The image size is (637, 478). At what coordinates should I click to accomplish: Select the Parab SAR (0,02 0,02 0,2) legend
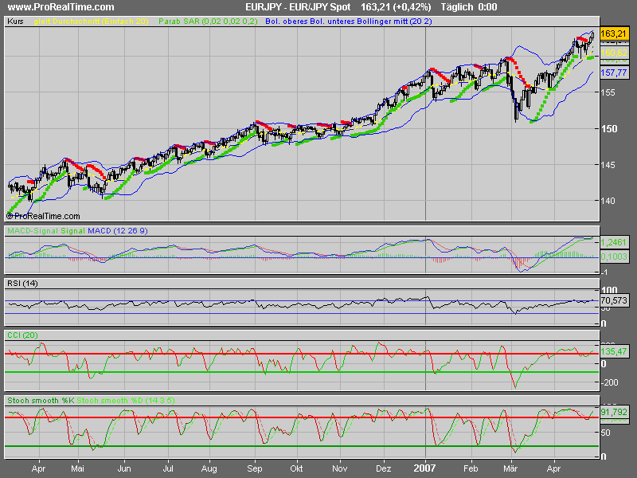[x=208, y=22]
